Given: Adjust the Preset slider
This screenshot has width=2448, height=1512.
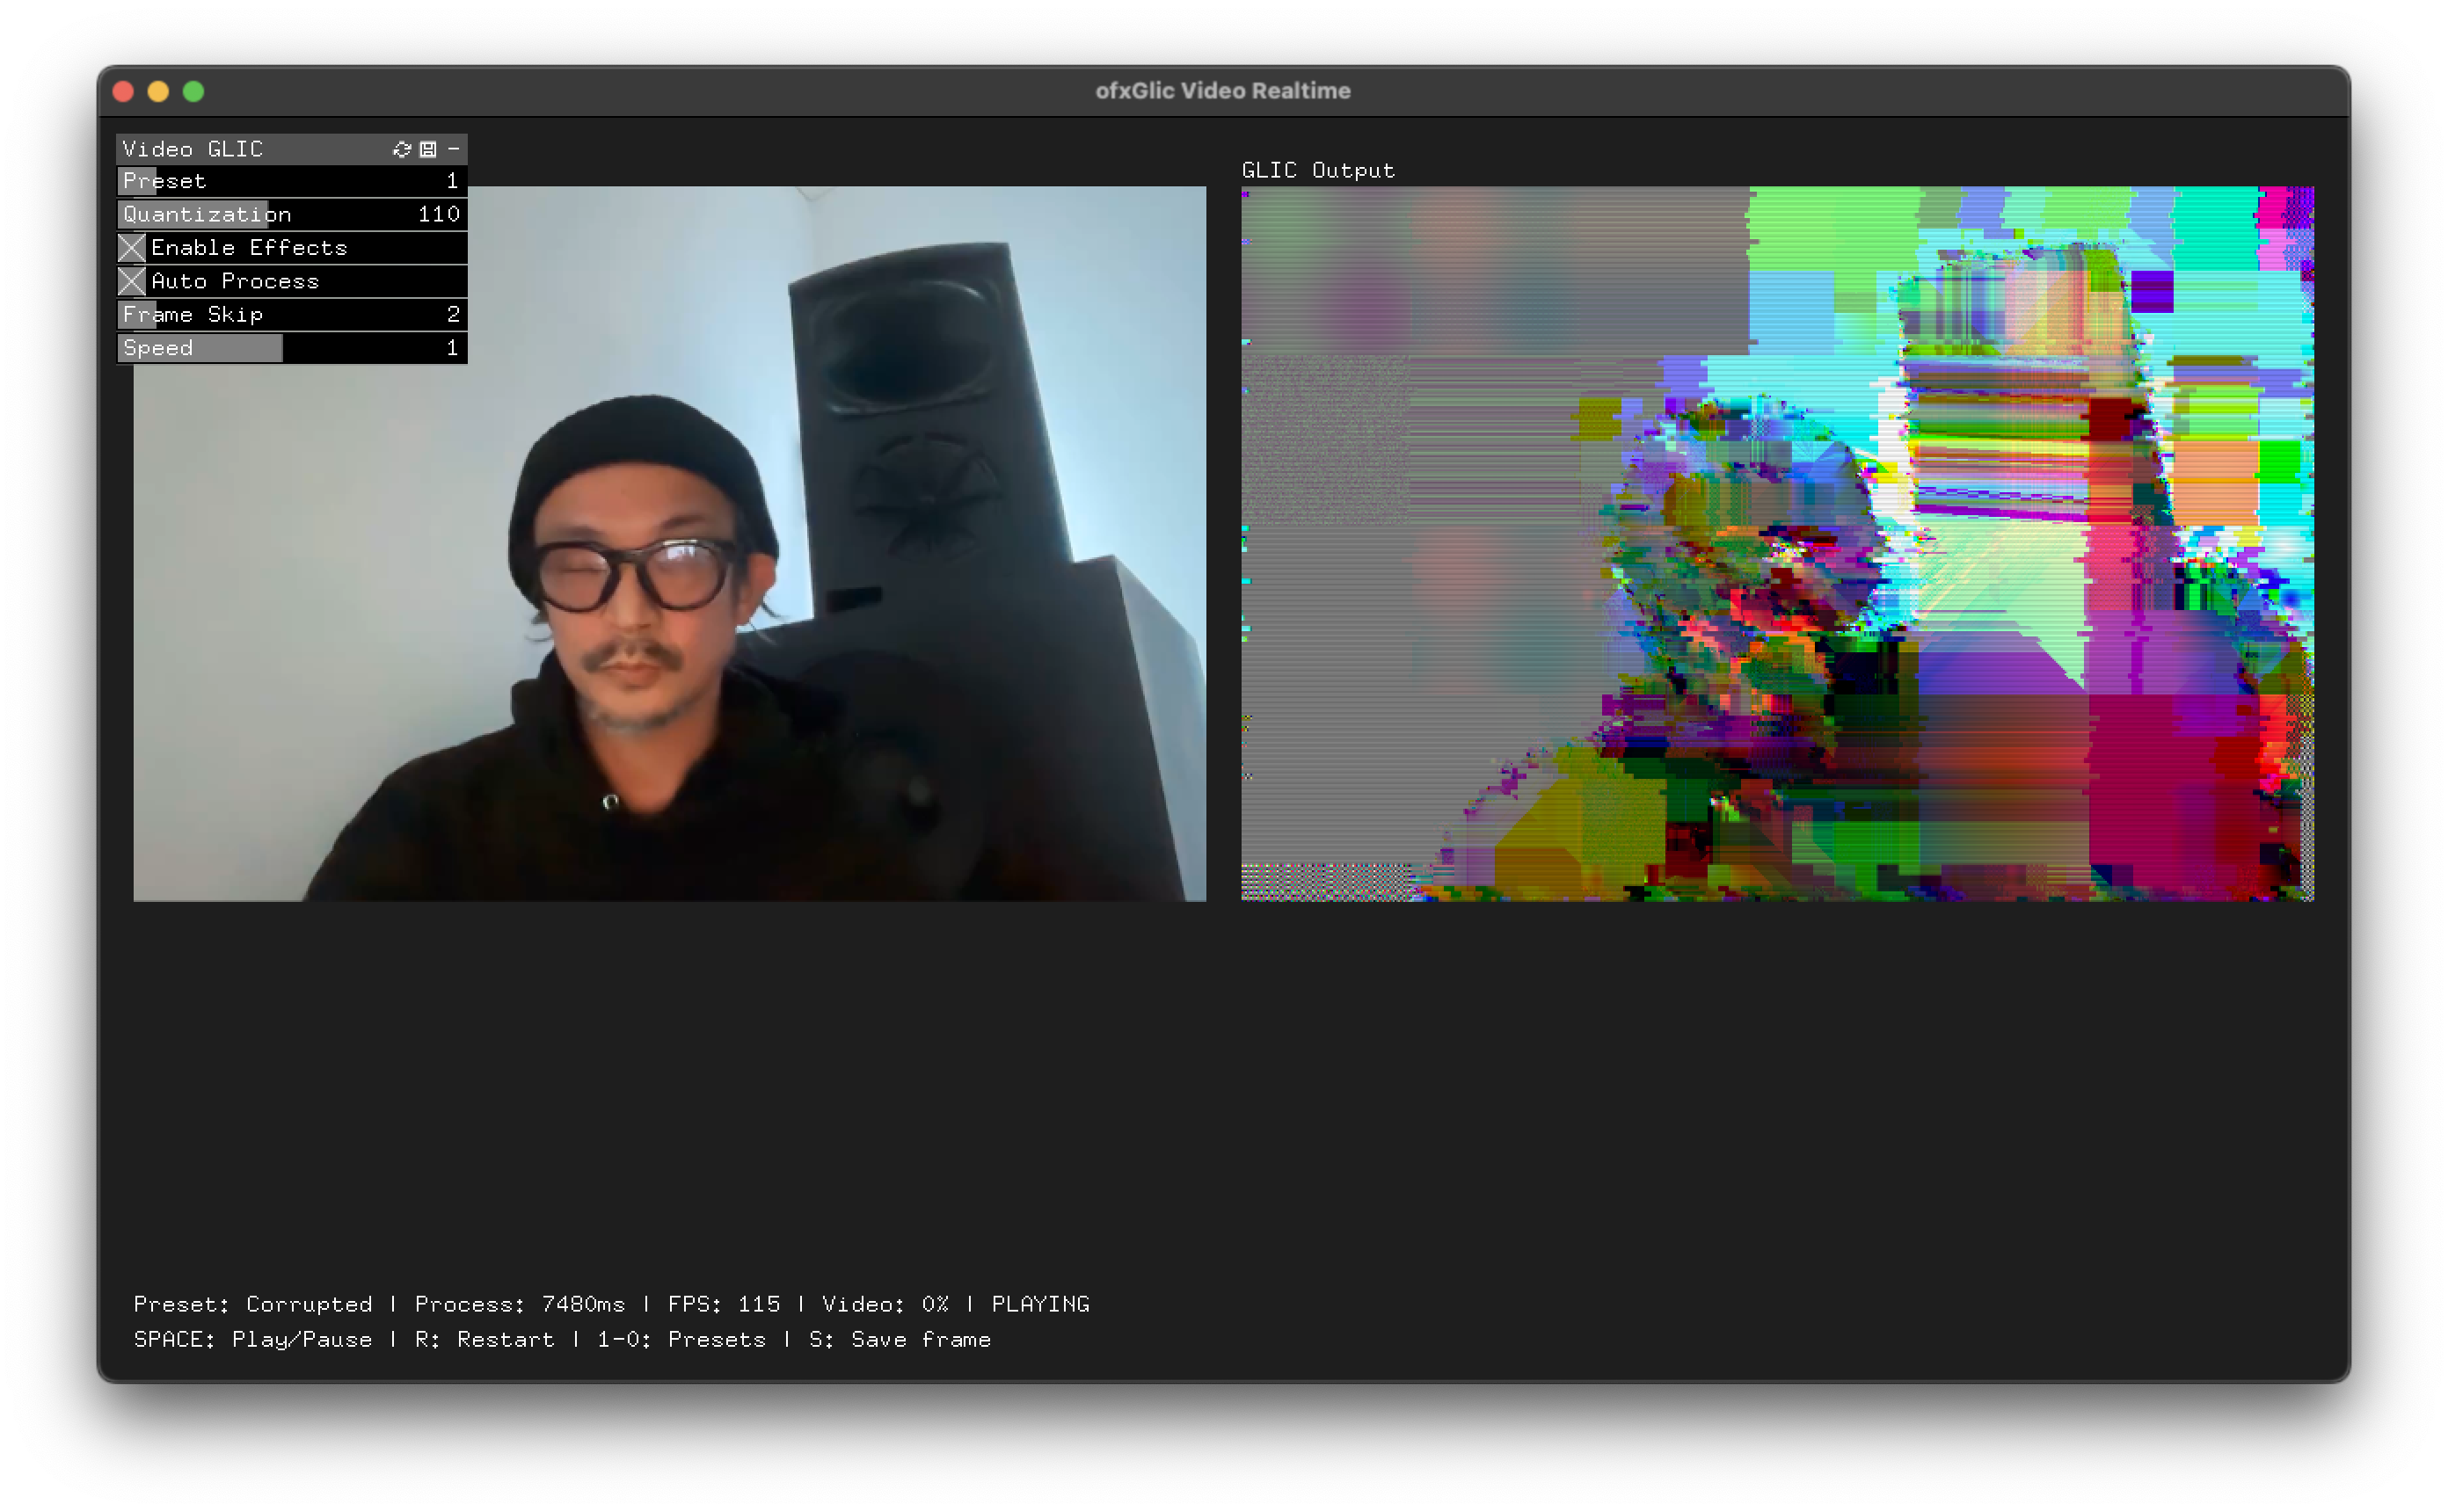Looking at the screenshot, I should 292,181.
